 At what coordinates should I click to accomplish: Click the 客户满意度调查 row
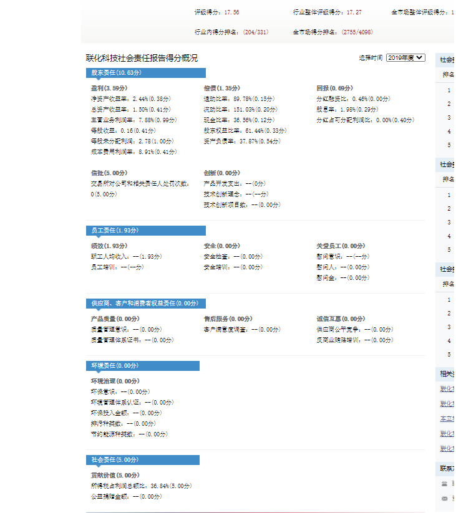coord(242,330)
